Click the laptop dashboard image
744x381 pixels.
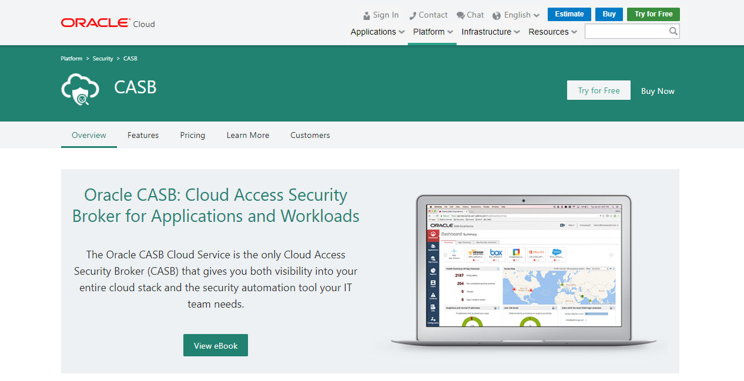pos(523,271)
